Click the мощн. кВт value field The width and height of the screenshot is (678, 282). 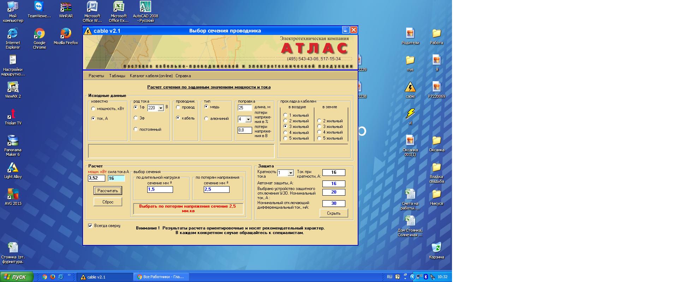coord(96,178)
